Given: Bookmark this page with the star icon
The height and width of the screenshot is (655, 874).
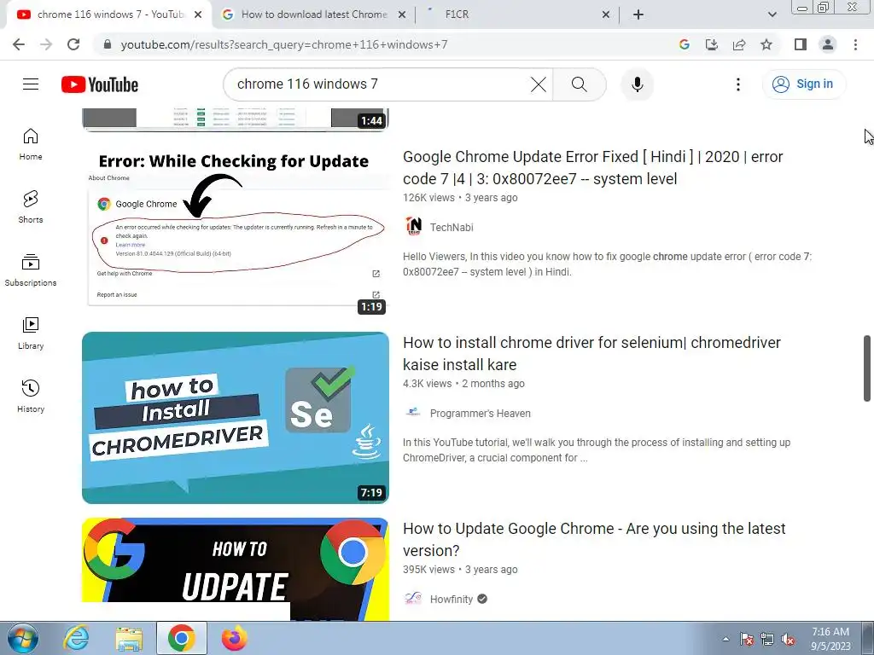Looking at the screenshot, I should click(766, 44).
